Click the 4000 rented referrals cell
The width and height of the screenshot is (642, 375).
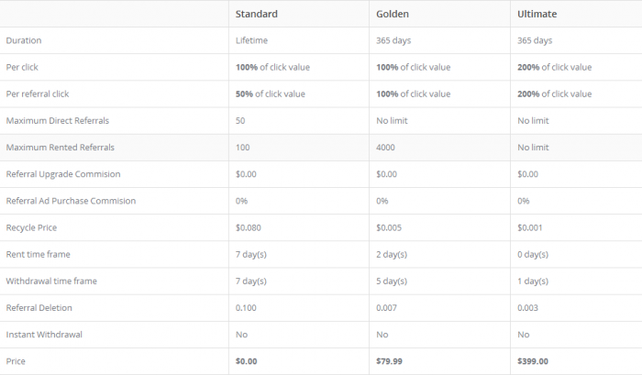tap(386, 148)
